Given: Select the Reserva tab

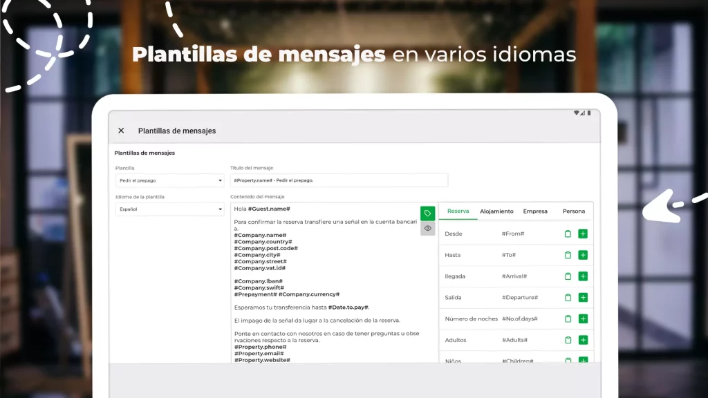Looking at the screenshot, I should tap(458, 211).
